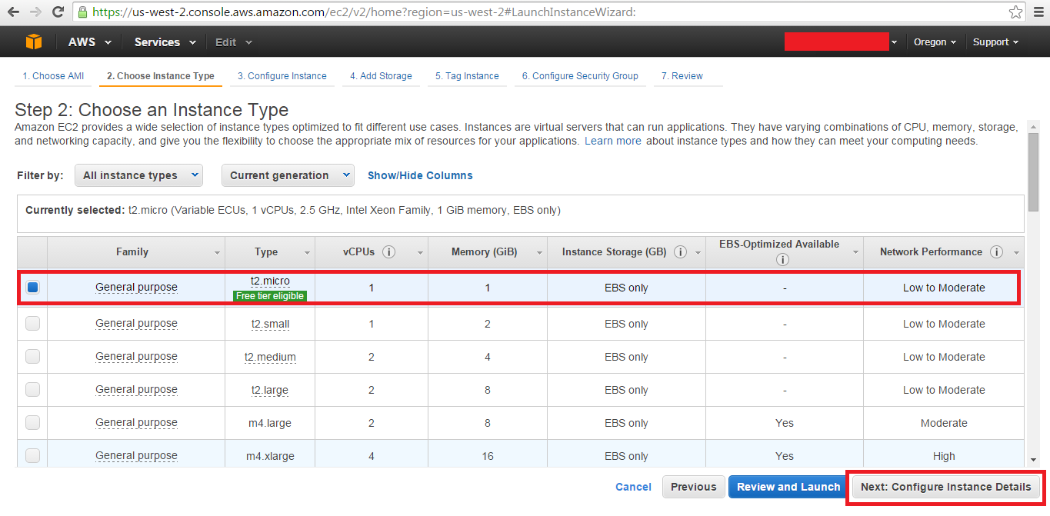Image resolution: width=1050 pixels, height=516 pixels.
Task: Click the t2.small type name
Action: 270,324
